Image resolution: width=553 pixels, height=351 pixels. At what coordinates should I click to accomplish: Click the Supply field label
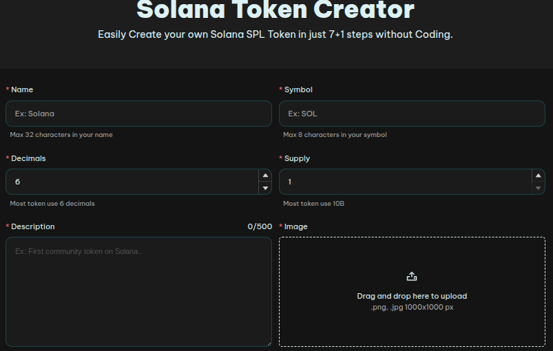click(297, 158)
